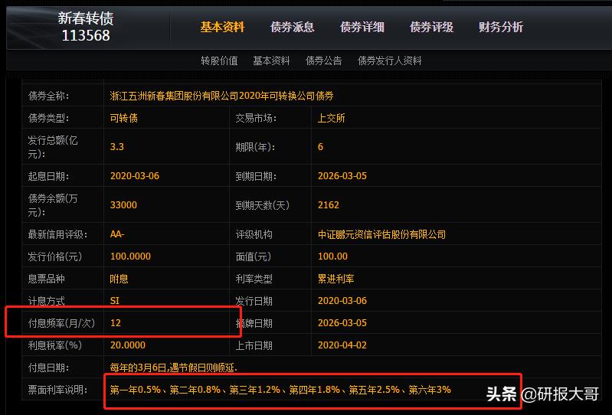This screenshot has width=612, height=415.
Task: Select the 可转债 bond type value
Action: [x=124, y=119]
